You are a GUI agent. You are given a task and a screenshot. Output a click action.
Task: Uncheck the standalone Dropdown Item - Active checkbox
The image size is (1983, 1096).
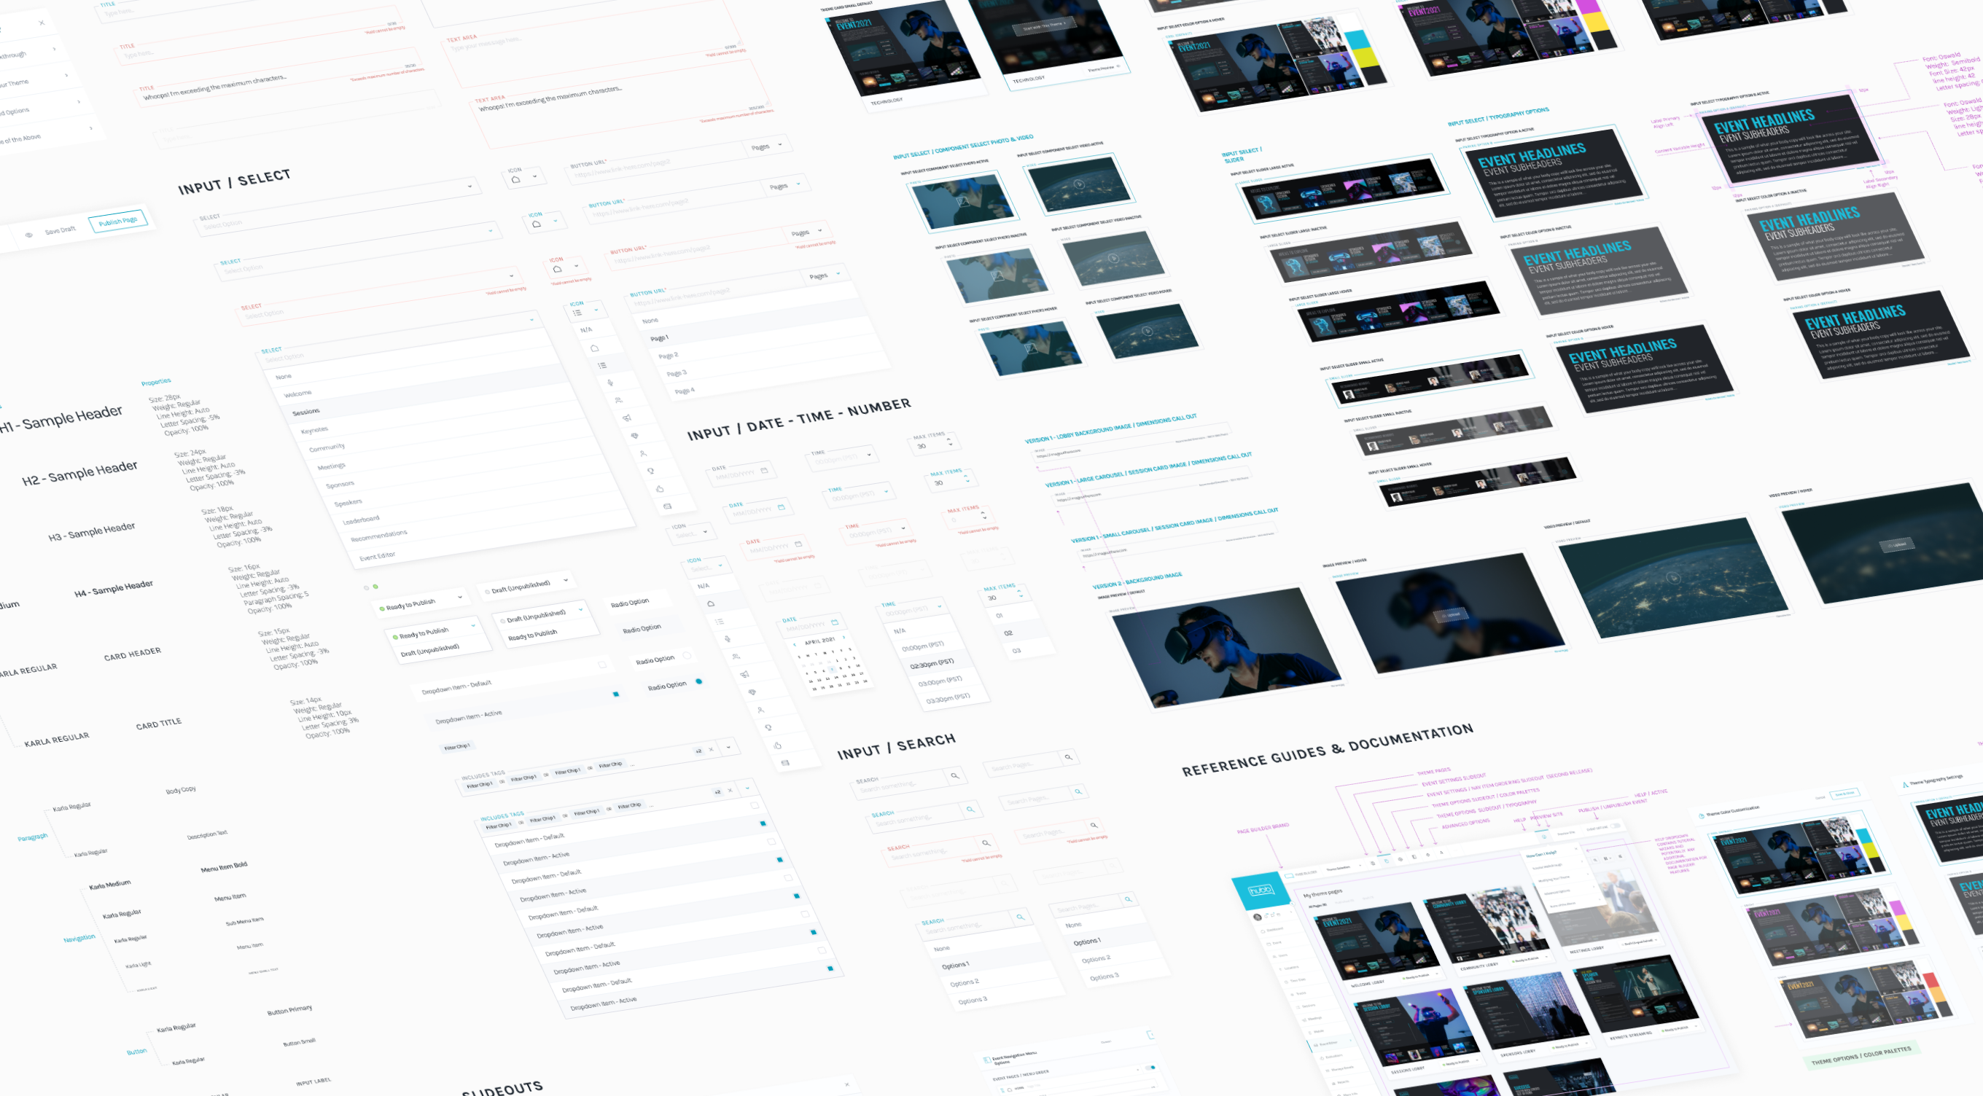point(616,694)
